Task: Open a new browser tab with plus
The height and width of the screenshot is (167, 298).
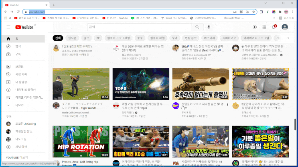Action: (x=54, y=5)
